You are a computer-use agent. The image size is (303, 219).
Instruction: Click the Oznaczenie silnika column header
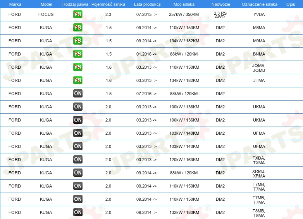pos(260,4)
